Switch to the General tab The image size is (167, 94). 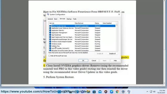point(50,19)
